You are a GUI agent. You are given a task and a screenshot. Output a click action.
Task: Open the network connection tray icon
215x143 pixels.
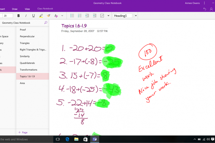pos(204,139)
